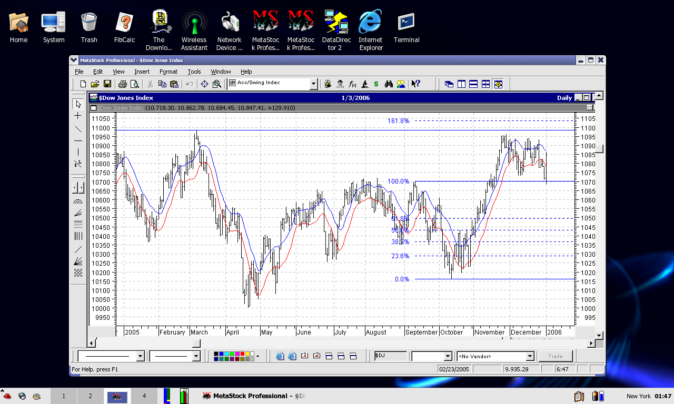Open the Tools menu
674x404 pixels.
tap(194, 72)
